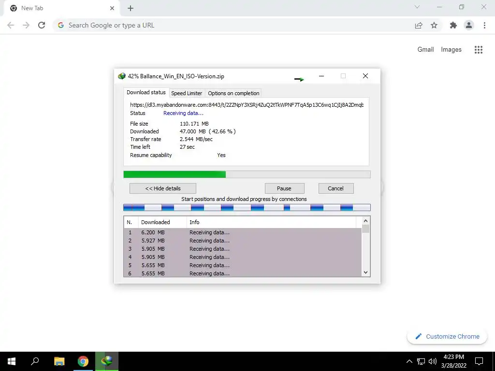
Task: Open the Windows Start menu
Action: click(x=12, y=361)
